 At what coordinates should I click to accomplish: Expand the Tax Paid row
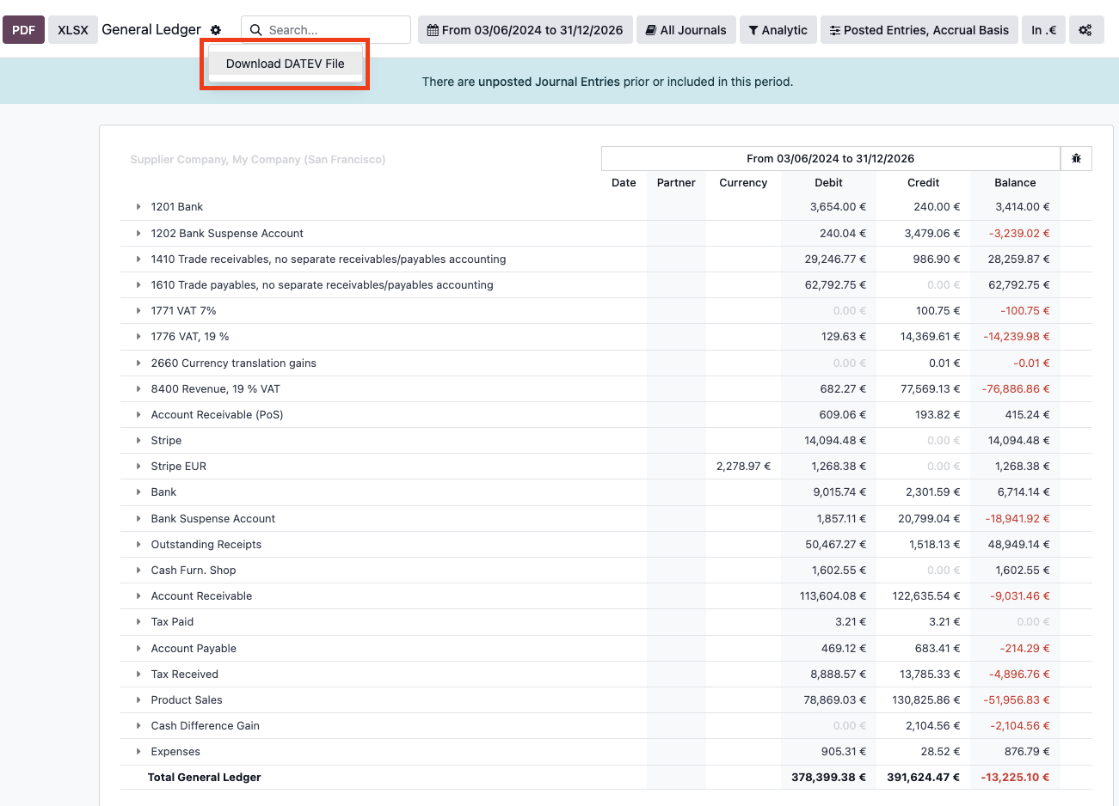tap(138, 622)
